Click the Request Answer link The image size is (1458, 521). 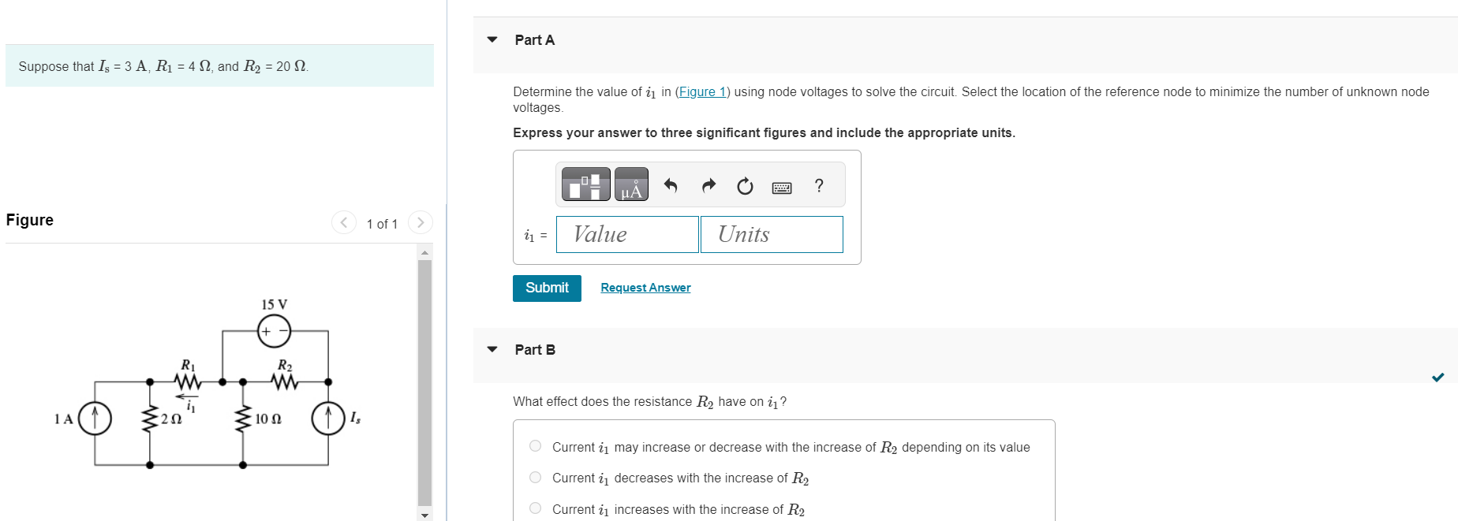click(x=645, y=287)
